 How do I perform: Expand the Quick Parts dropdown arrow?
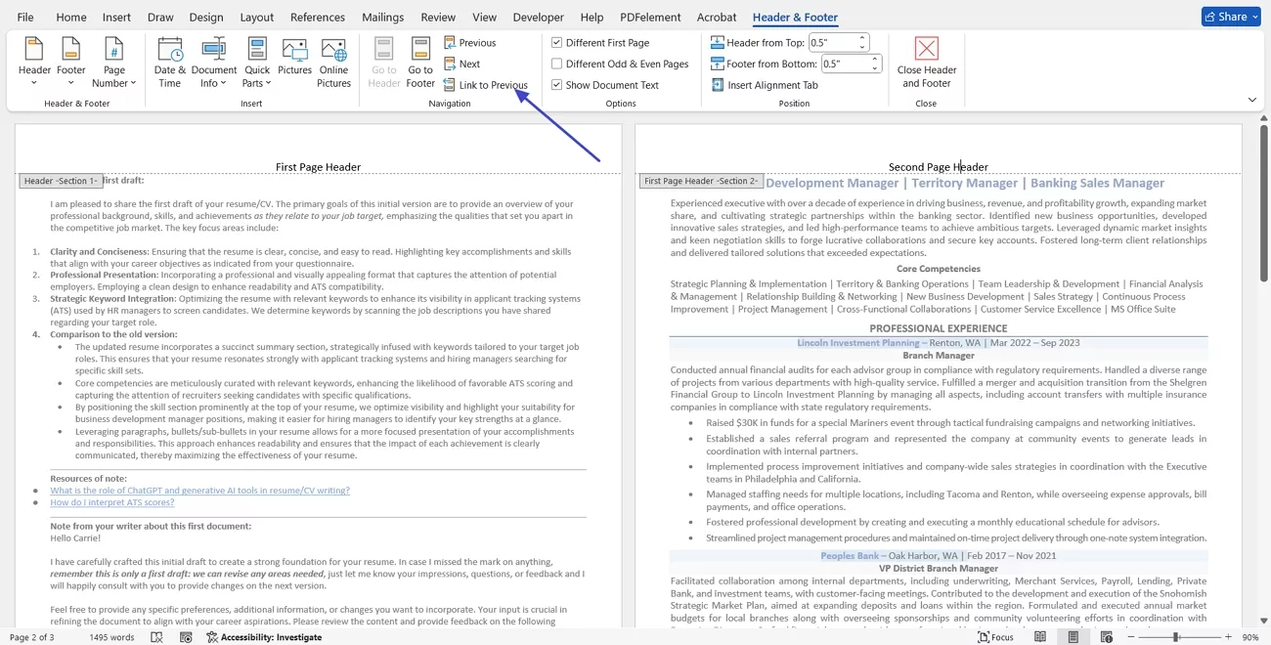coord(268,83)
